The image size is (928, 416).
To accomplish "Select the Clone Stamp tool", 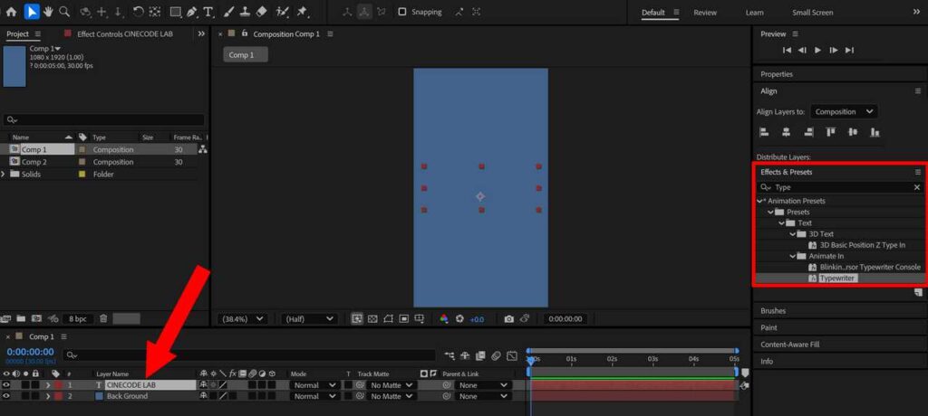I will (x=245, y=11).
